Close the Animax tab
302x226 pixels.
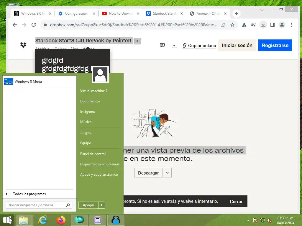pyautogui.click(x=225, y=14)
